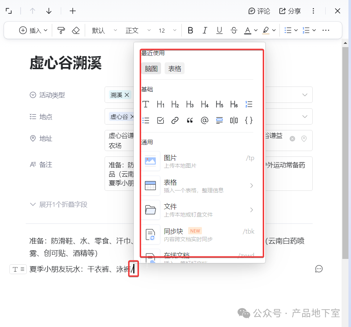Click the 地址 address input field

tap(119, 141)
